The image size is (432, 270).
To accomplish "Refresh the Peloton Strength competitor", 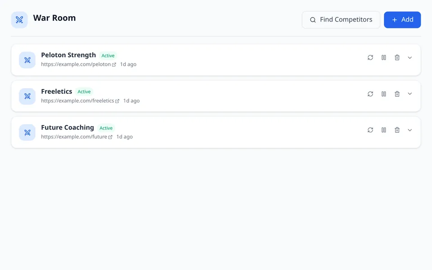I will pyautogui.click(x=370, y=58).
